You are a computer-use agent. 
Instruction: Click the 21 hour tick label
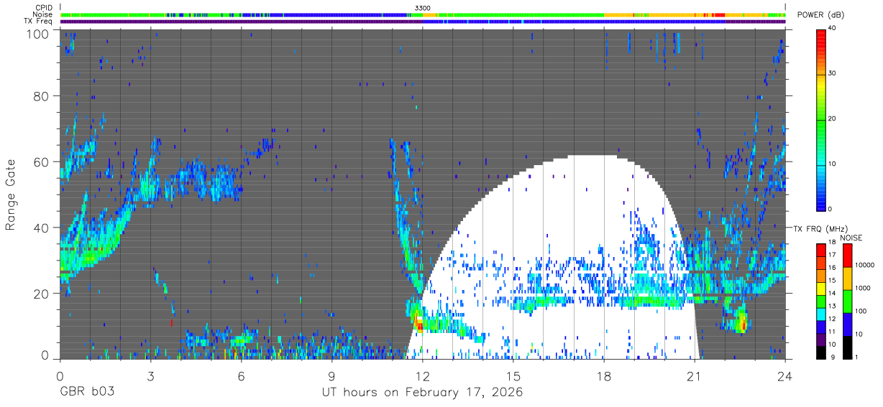(x=695, y=375)
